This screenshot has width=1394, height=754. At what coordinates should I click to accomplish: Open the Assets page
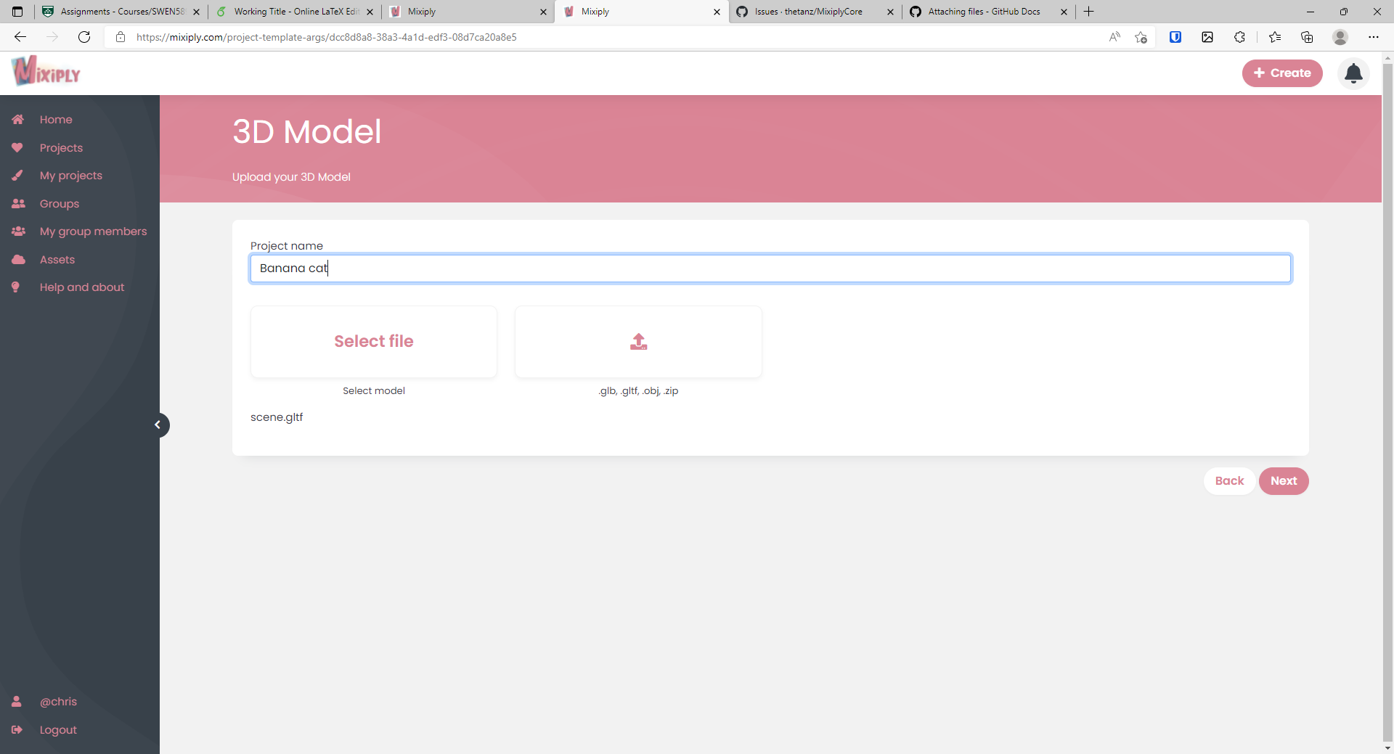(x=57, y=260)
